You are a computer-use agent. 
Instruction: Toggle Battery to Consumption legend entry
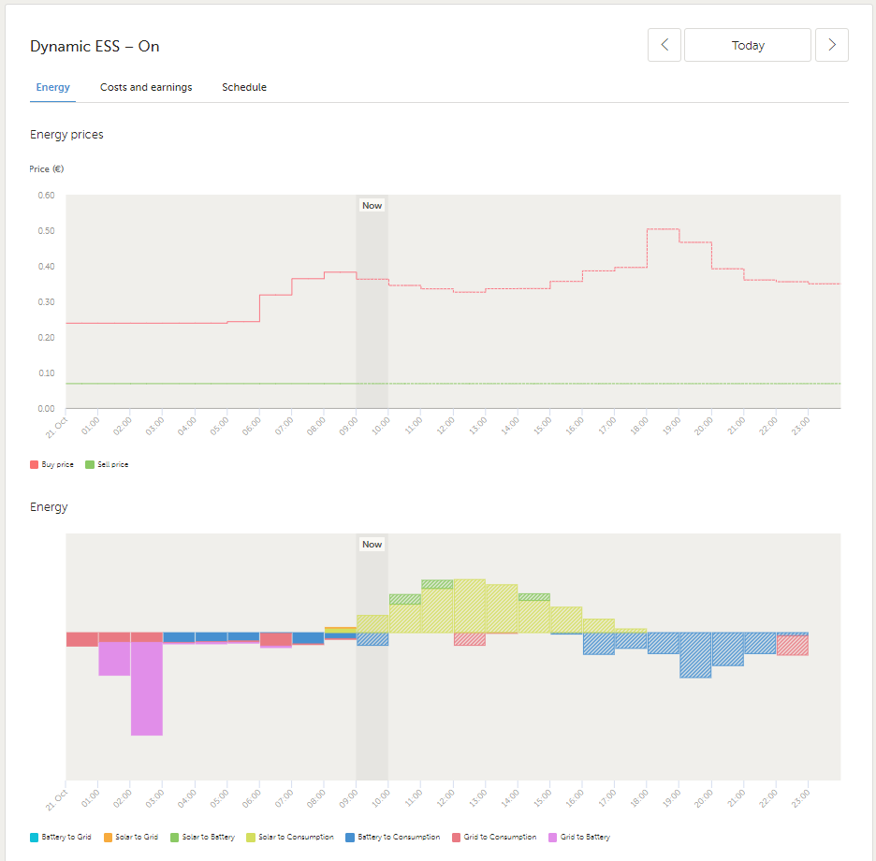[349, 837]
